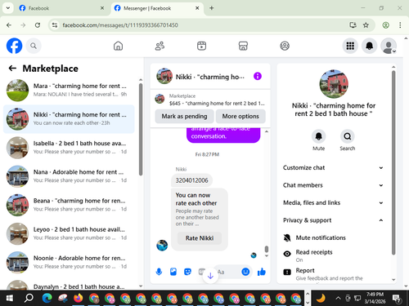
Task: Select the Messenger | Facebook tab
Action: (157, 8)
